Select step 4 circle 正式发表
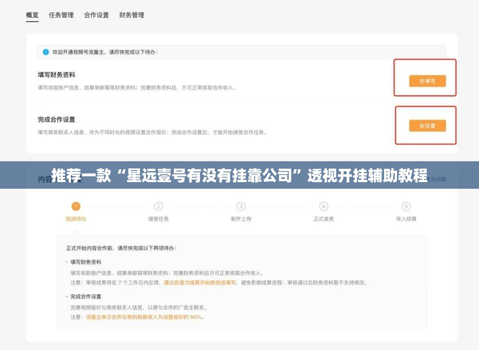 pyautogui.click(x=323, y=206)
